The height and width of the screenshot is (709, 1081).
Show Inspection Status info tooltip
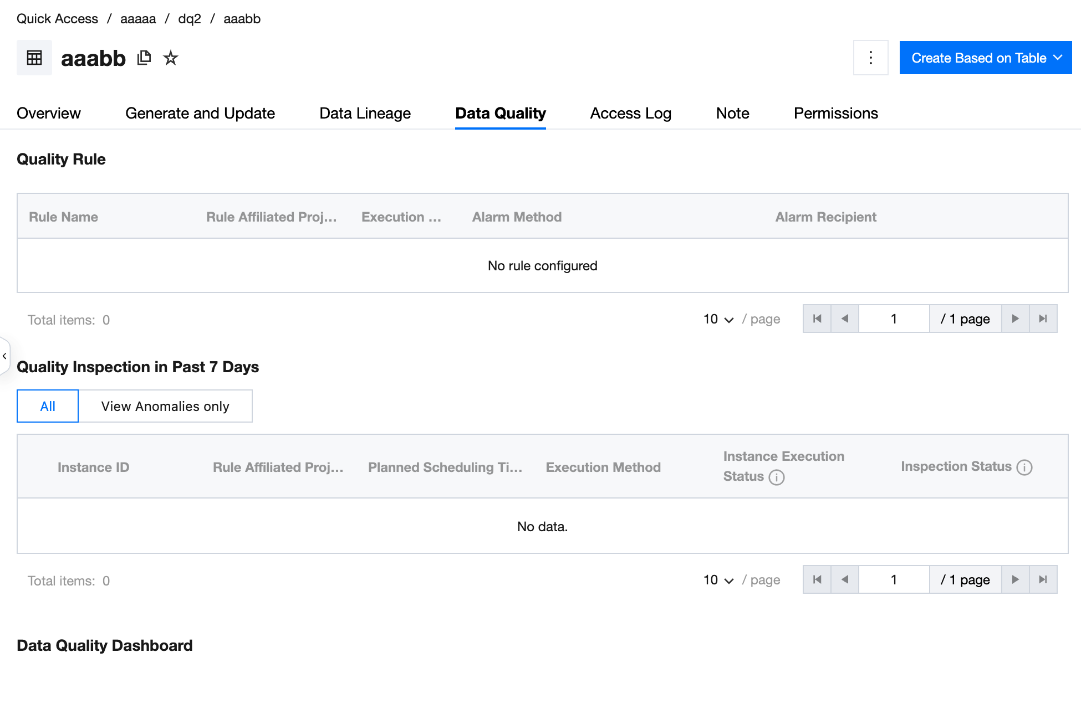(1024, 467)
